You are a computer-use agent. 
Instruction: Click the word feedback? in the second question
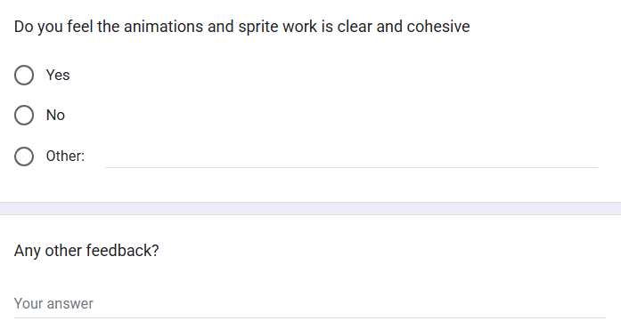click(122, 251)
